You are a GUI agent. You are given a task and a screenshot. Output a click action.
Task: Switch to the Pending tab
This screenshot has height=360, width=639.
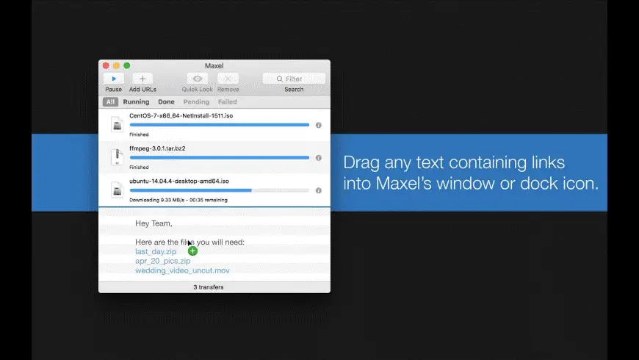(x=196, y=102)
